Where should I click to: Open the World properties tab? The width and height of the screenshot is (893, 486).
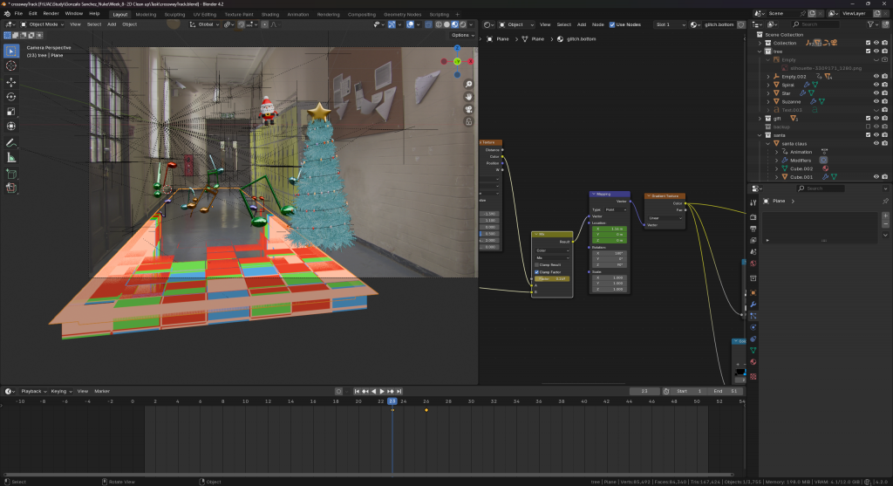(753, 264)
